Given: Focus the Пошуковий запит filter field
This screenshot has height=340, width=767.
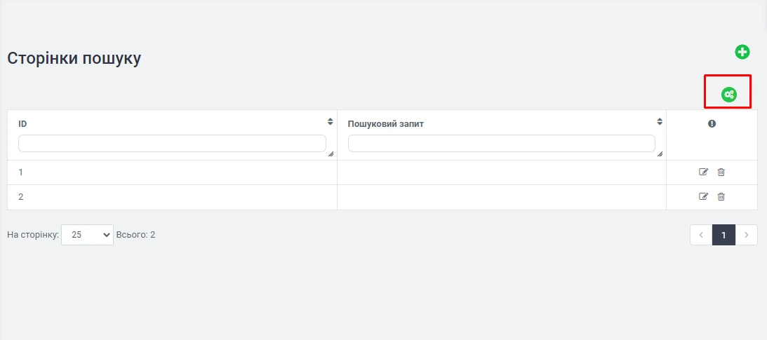Looking at the screenshot, I should pos(501,144).
